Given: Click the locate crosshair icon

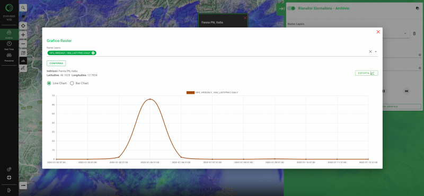Looking at the screenshot, I should 23,25.
